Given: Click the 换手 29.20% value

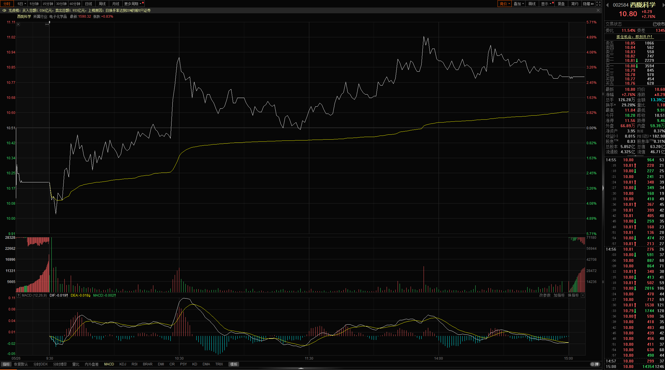Looking at the screenshot, I should 628,105.
